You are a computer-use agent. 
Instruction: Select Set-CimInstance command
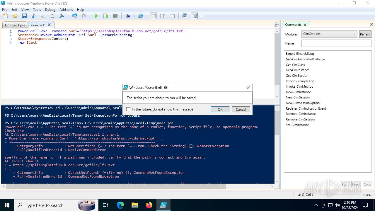point(297,125)
